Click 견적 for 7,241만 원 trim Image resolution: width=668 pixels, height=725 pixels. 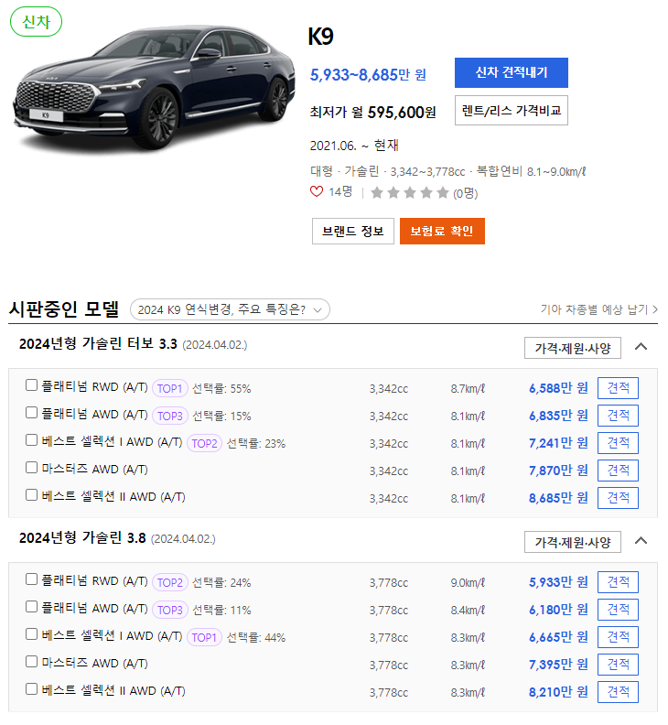coord(618,443)
